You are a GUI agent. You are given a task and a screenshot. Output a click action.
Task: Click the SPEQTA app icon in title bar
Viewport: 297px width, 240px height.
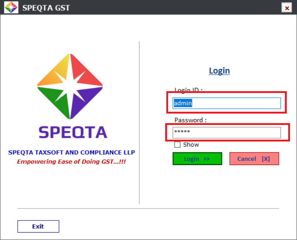coord(11,7)
